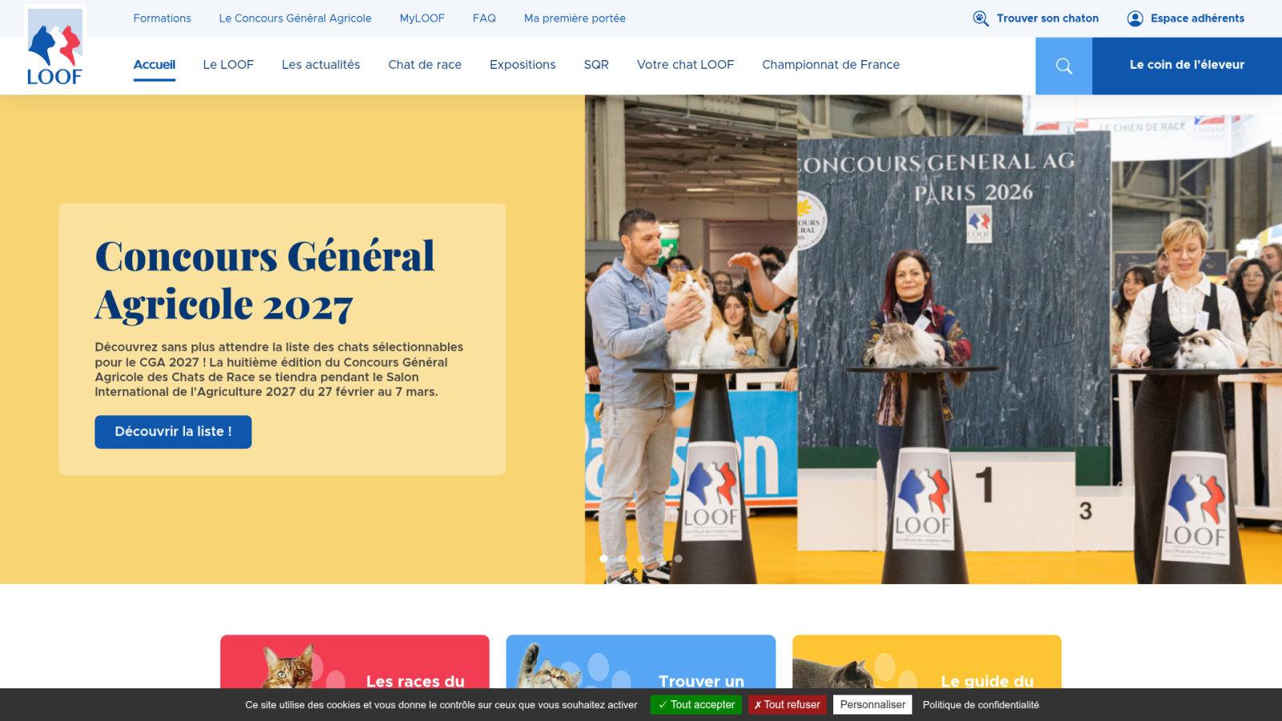
Task: Select the first carousel slide dot
Action: pos(603,558)
